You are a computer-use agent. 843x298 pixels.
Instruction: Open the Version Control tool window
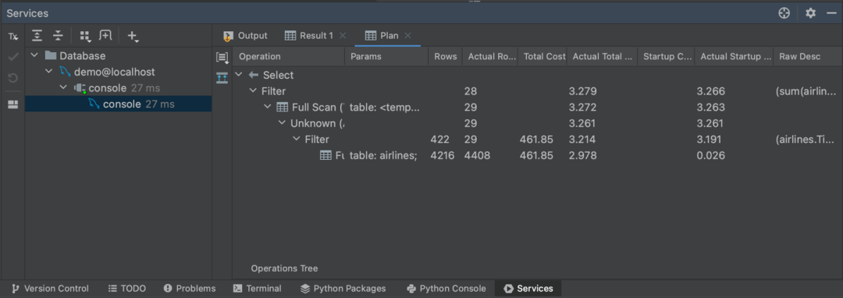pos(50,289)
